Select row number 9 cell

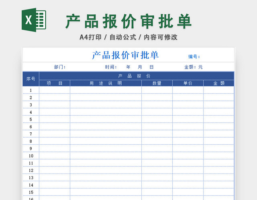click(x=31, y=148)
